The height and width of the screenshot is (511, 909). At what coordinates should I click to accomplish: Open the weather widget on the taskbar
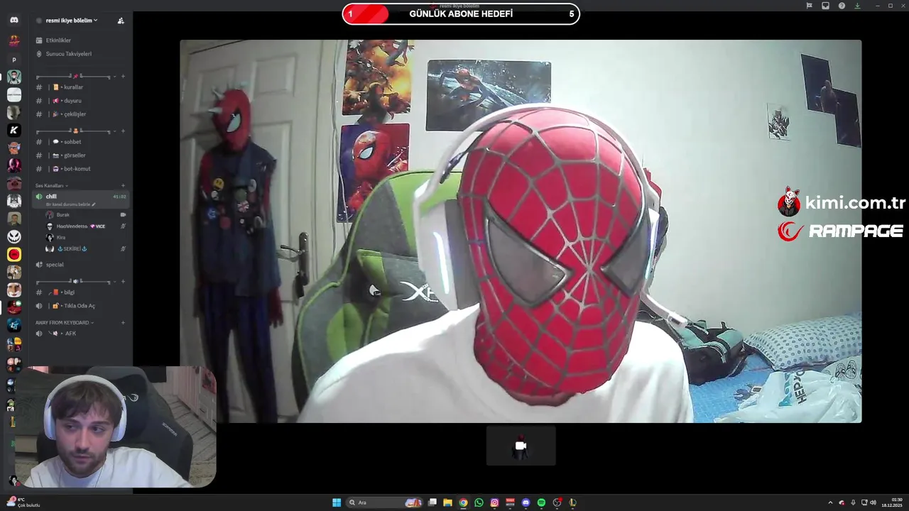coord(23,502)
